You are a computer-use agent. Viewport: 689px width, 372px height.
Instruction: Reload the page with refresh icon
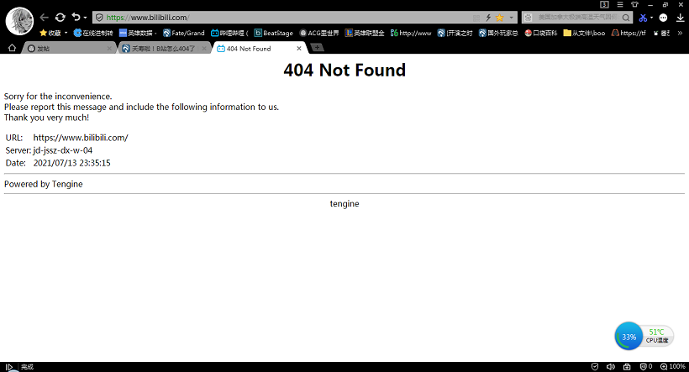point(60,18)
